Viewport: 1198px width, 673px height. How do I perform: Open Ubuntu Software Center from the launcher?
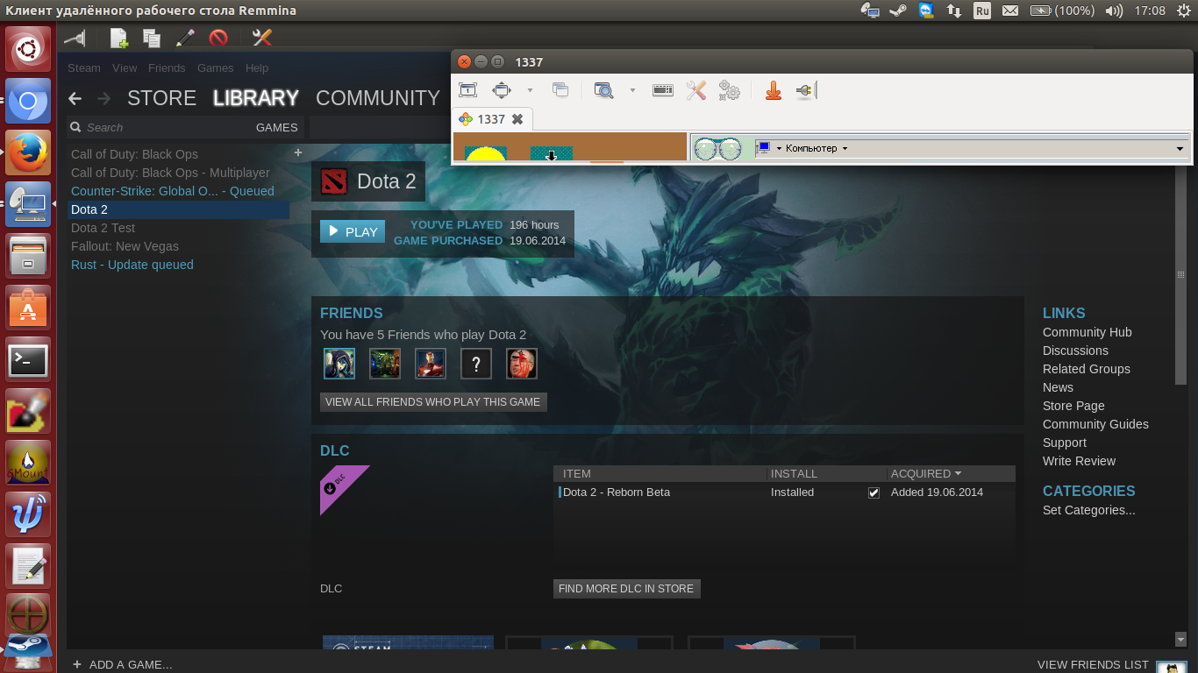28,308
